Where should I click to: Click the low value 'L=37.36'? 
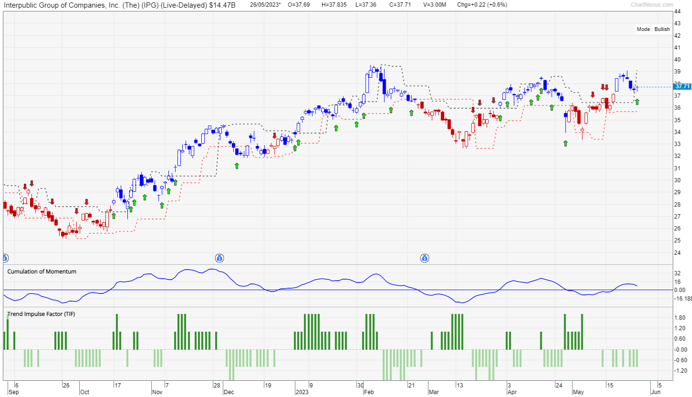click(x=367, y=5)
